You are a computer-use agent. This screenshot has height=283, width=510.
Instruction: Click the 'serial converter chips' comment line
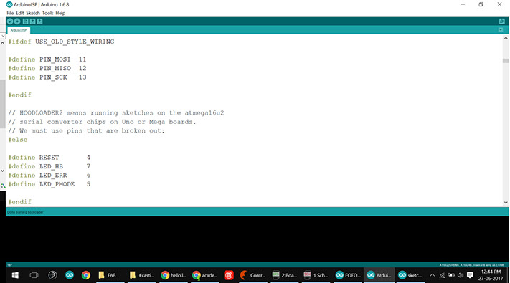click(x=102, y=122)
